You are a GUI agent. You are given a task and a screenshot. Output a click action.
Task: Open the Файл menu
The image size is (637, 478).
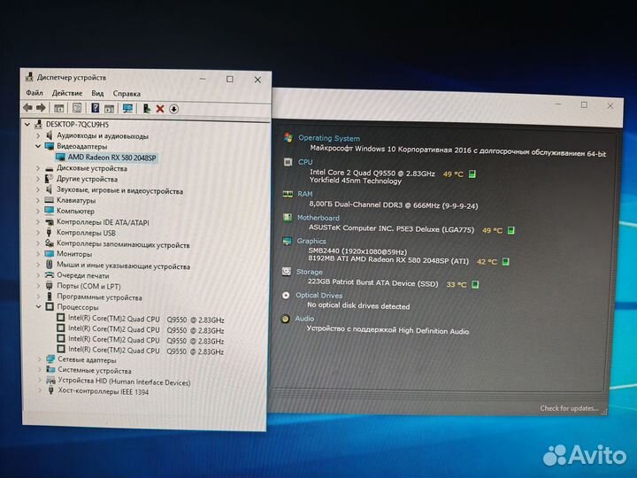tap(35, 93)
